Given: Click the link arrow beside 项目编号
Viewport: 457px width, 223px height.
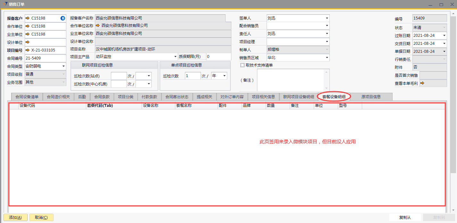Looking at the screenshot, I should (28, 50).
